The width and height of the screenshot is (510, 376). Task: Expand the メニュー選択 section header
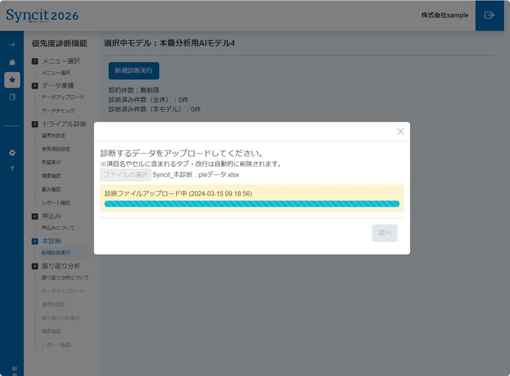[x=61, y=61]
